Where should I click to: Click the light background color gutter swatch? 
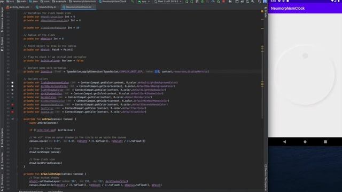[x=12, y=83]
